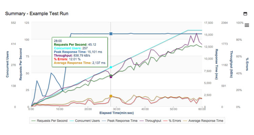Click the 30:00 elapsed time axis label
Image resolution: width=254 pixels, height=135 pixels.
pos(116,109)
